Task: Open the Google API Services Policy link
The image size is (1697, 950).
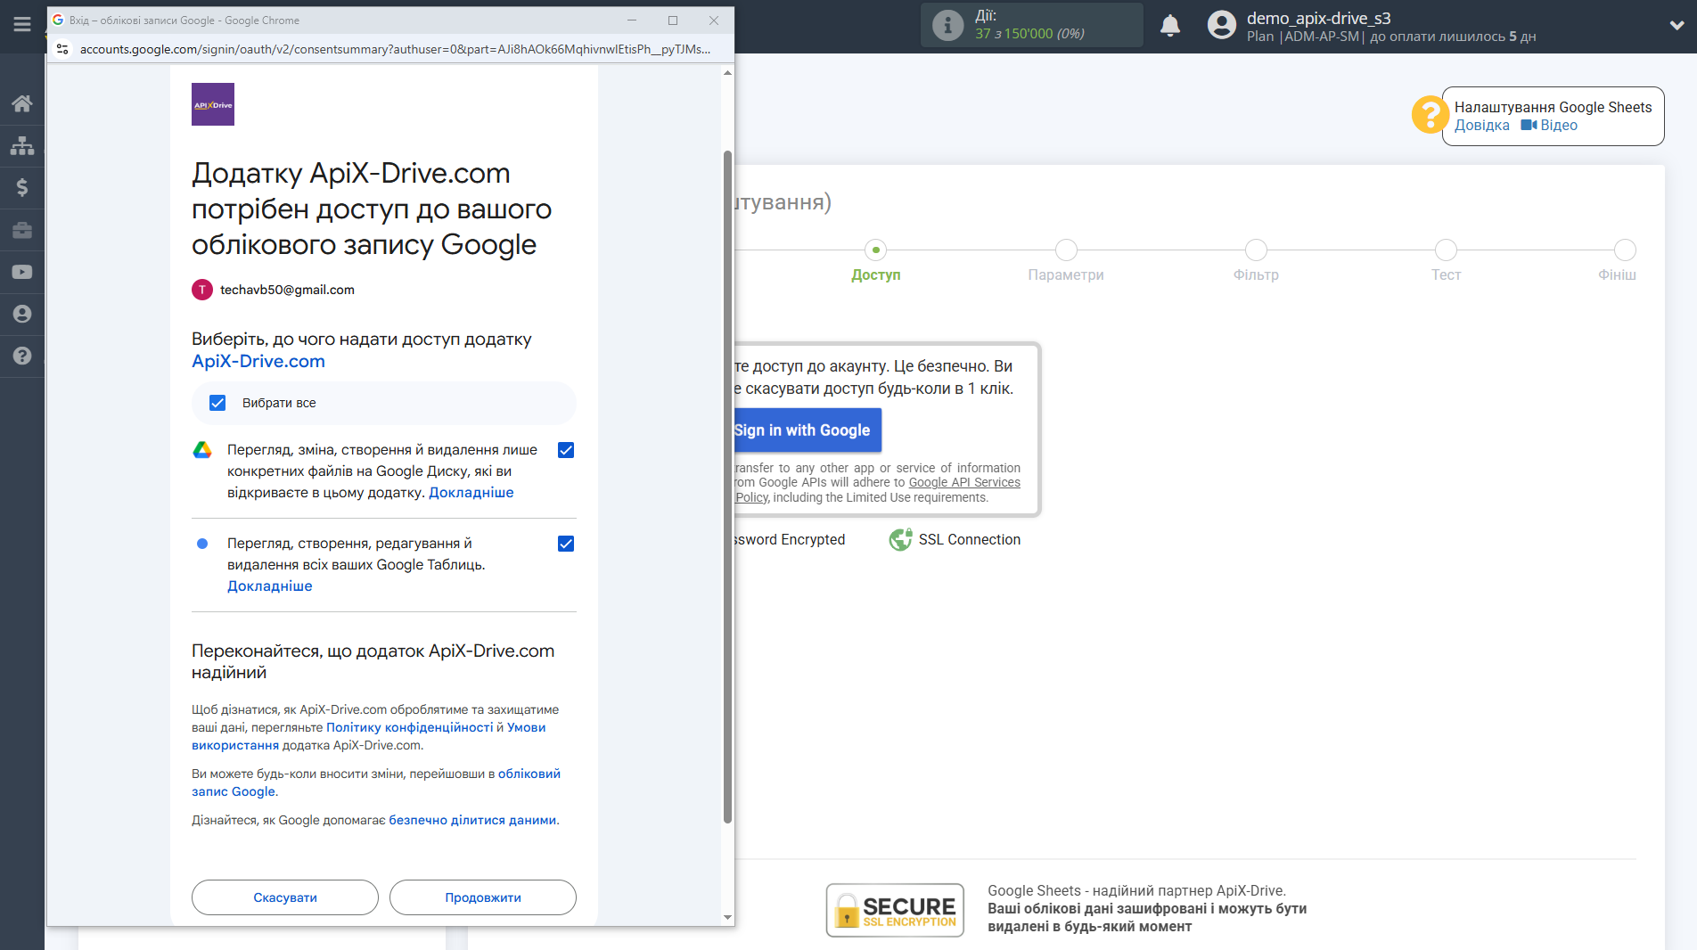Action: click(964, 482)
